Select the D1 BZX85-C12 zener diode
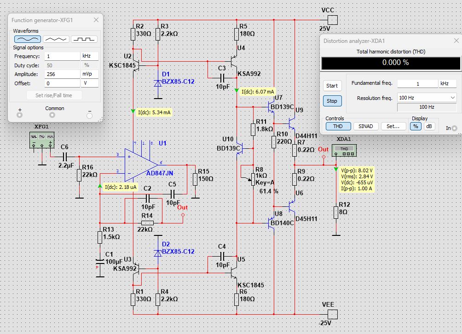 (x=158, y=83)
